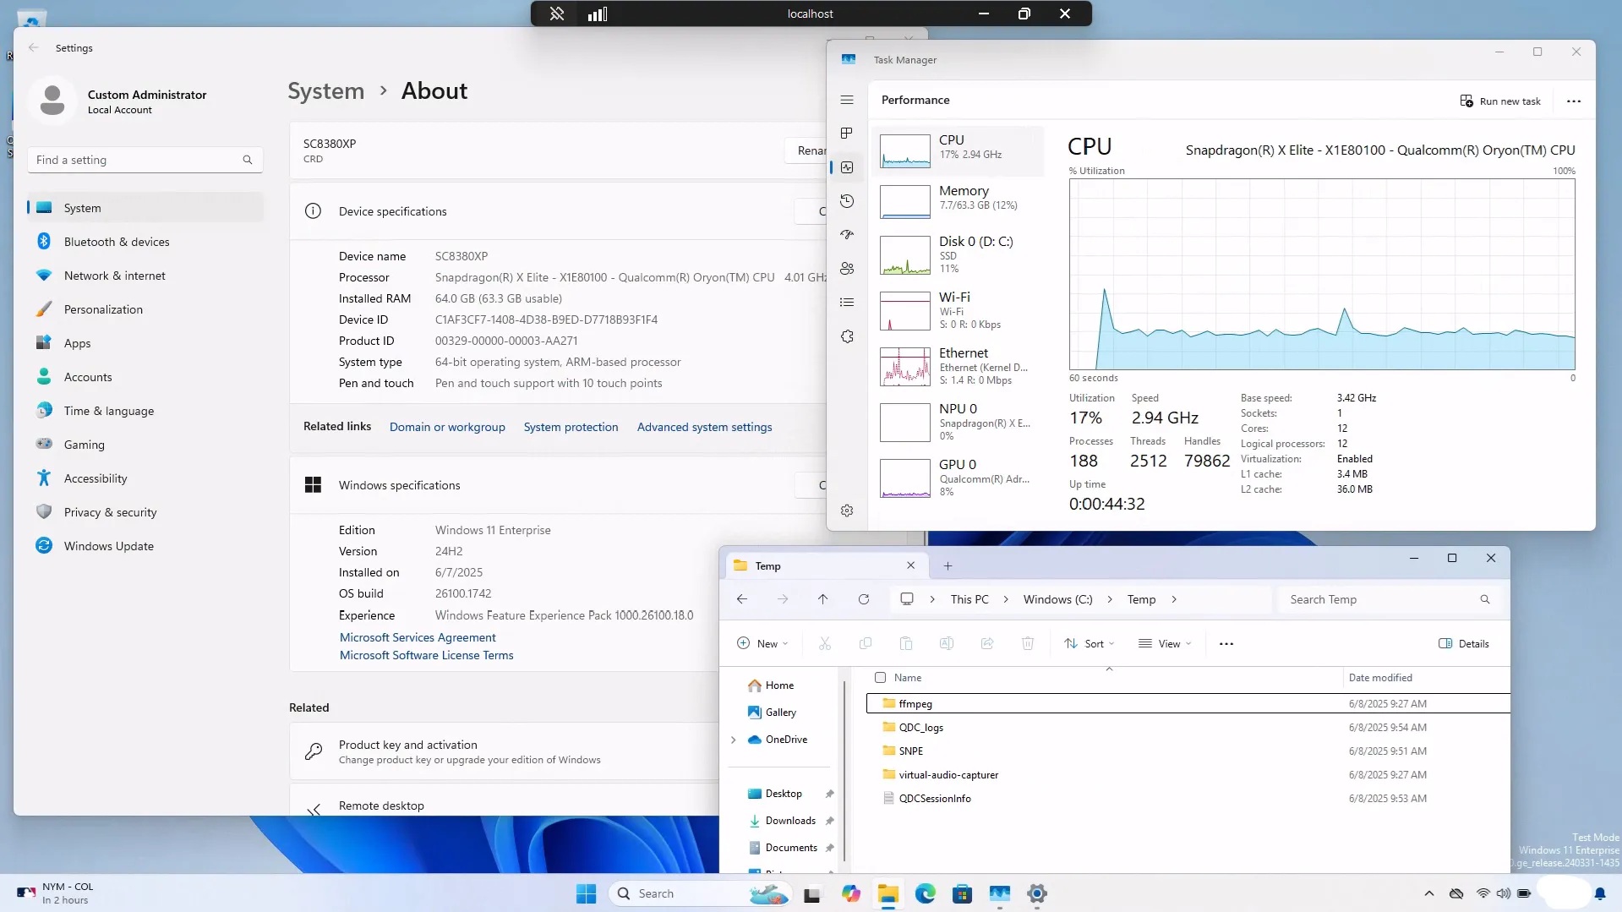Select Disk 0 (D: C:) performance item
1622x912 pixels.
(958, 254)
